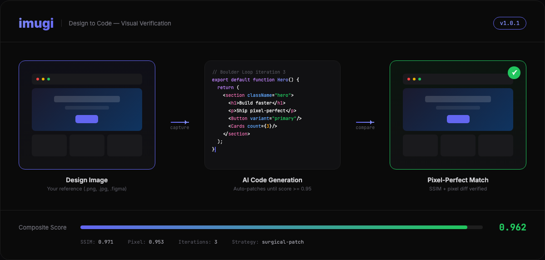Click the yellow window dot in the Pixel-Perfect Match mockup
The height and width of the screenshot is (260, 545).
[414, 79]
